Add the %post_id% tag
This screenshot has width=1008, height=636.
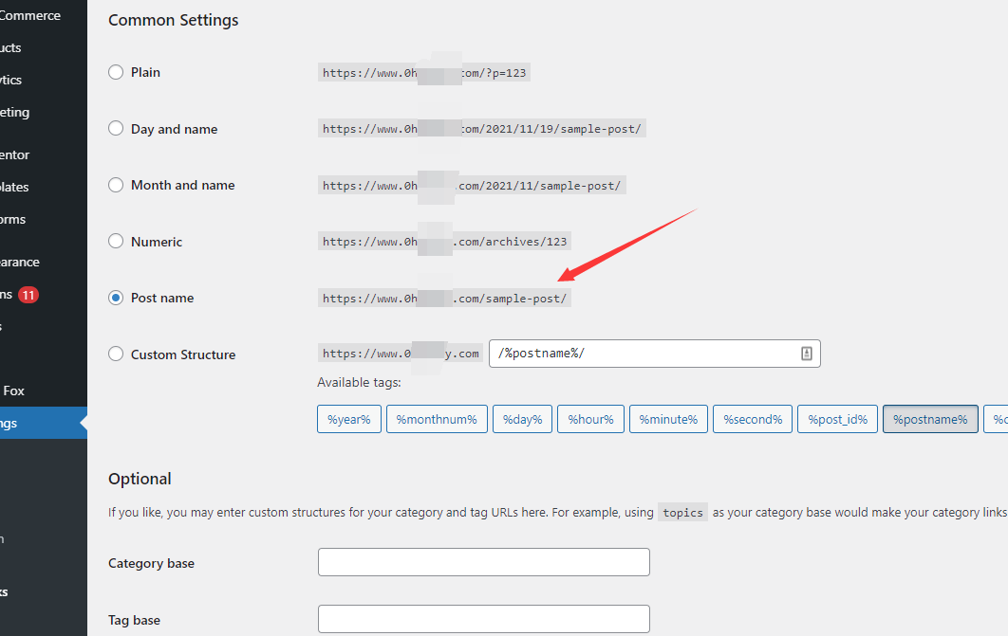point(837,419)
